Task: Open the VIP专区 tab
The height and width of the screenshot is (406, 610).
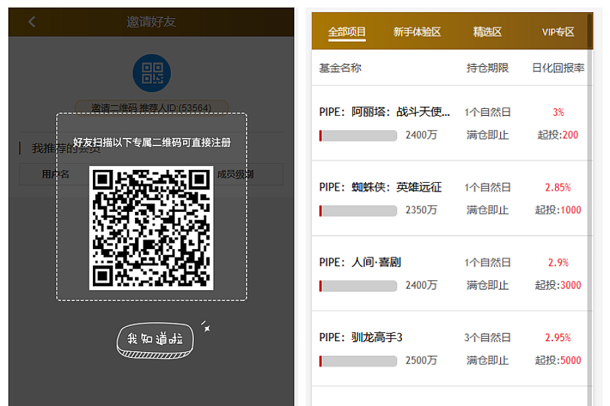Action: click(558, 32)
